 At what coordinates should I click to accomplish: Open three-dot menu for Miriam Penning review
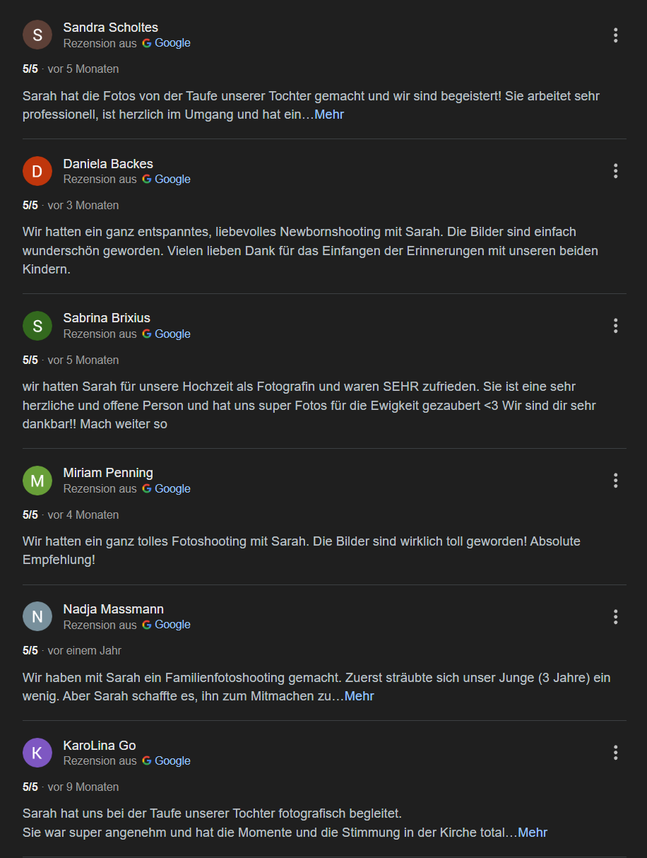[x=615, y=481]
